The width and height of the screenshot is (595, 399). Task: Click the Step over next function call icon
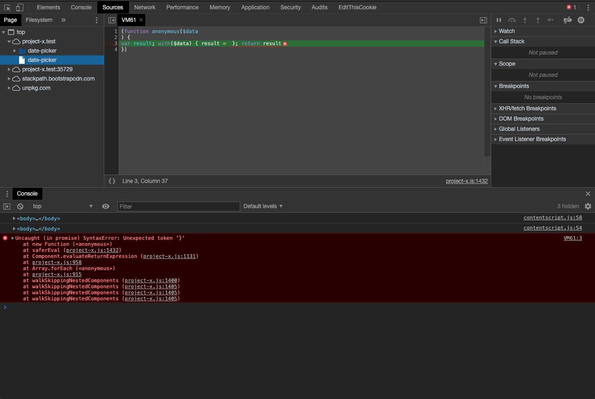(512, 20)
